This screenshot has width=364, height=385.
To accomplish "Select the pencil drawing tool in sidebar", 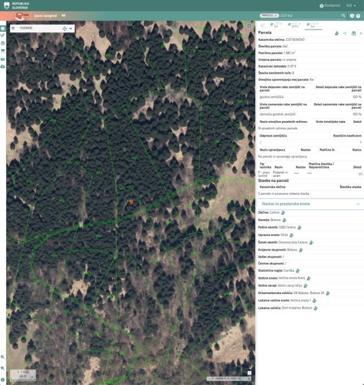I will [3, 35].
